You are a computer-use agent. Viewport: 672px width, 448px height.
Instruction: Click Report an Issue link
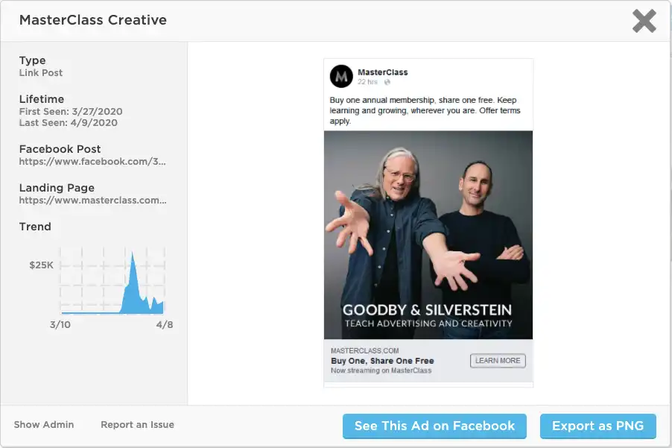pos(138,424)
